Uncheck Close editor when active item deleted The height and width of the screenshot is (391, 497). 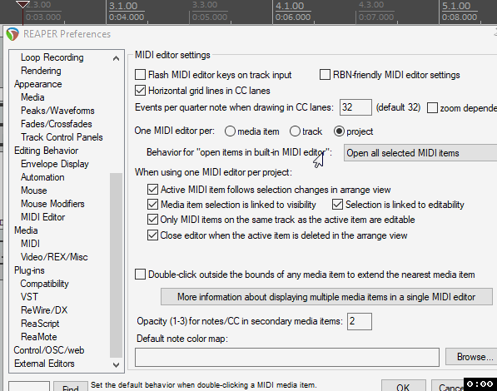click(153, 235)
